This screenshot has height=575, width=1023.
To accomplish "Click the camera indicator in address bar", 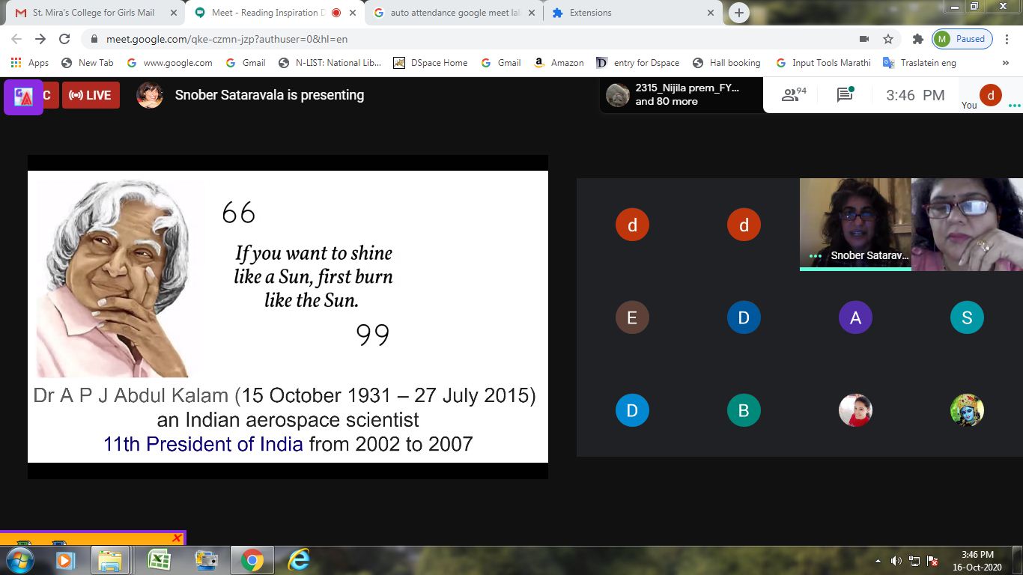I will click(863, 39).
